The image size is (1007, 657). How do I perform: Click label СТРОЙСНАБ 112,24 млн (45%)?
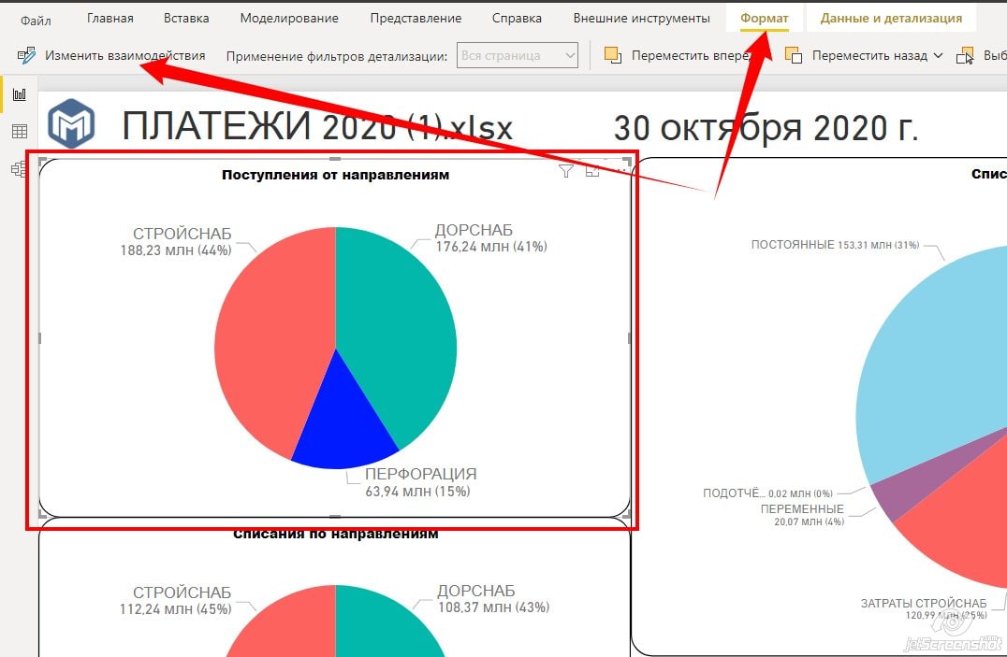point(176,601)
